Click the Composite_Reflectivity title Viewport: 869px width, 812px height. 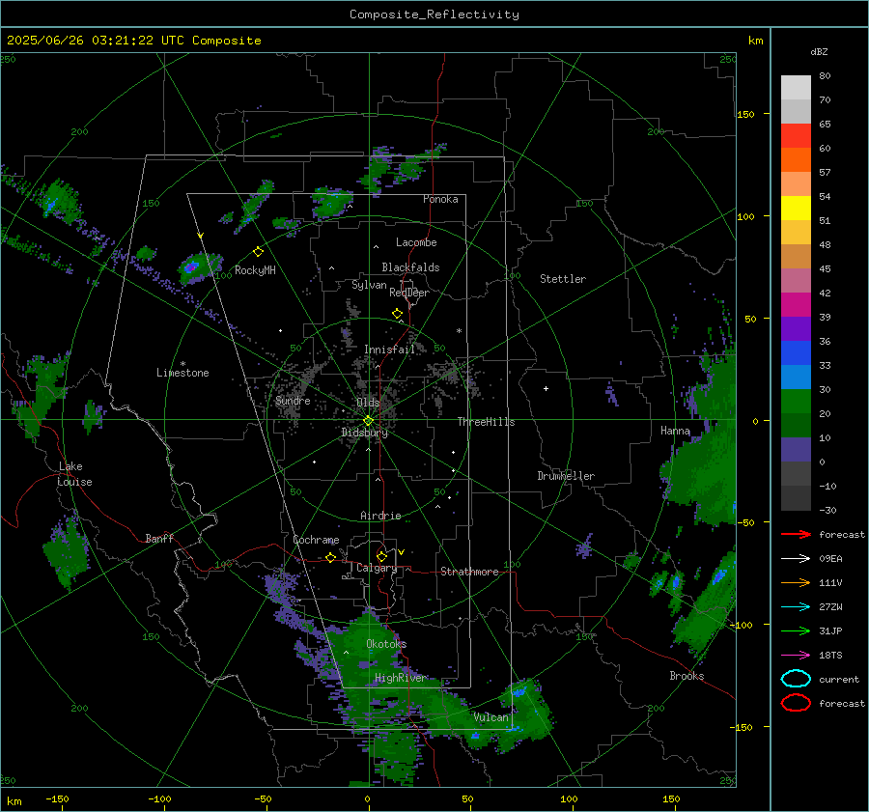(434, 14)
